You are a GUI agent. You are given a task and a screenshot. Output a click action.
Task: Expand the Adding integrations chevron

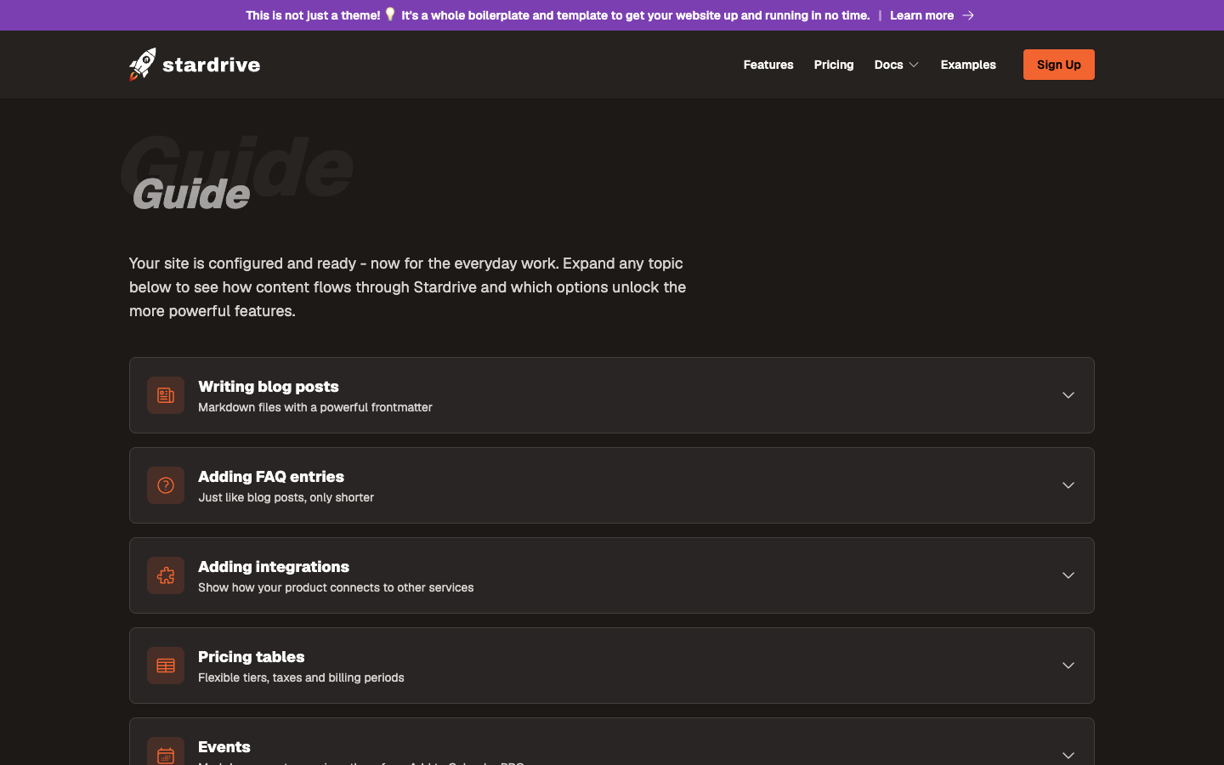coord(1068,575)
